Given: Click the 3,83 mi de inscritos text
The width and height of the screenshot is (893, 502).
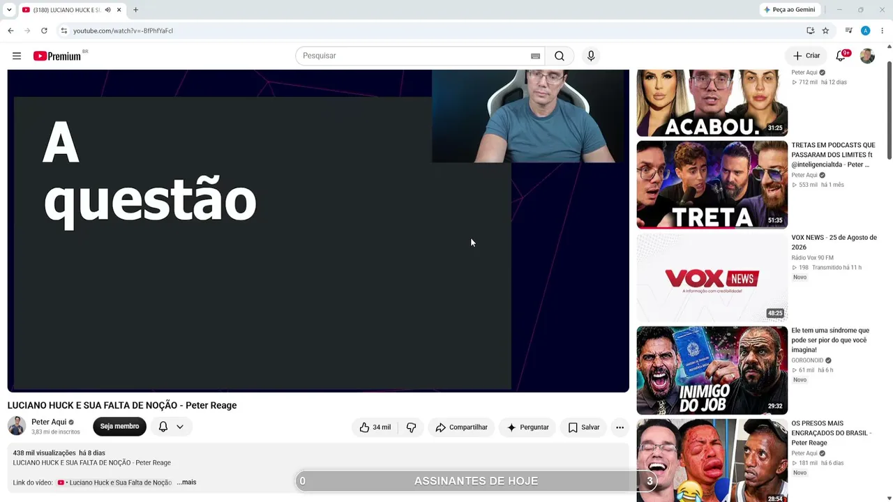Looking at the screenshot, I should point(56,432).
